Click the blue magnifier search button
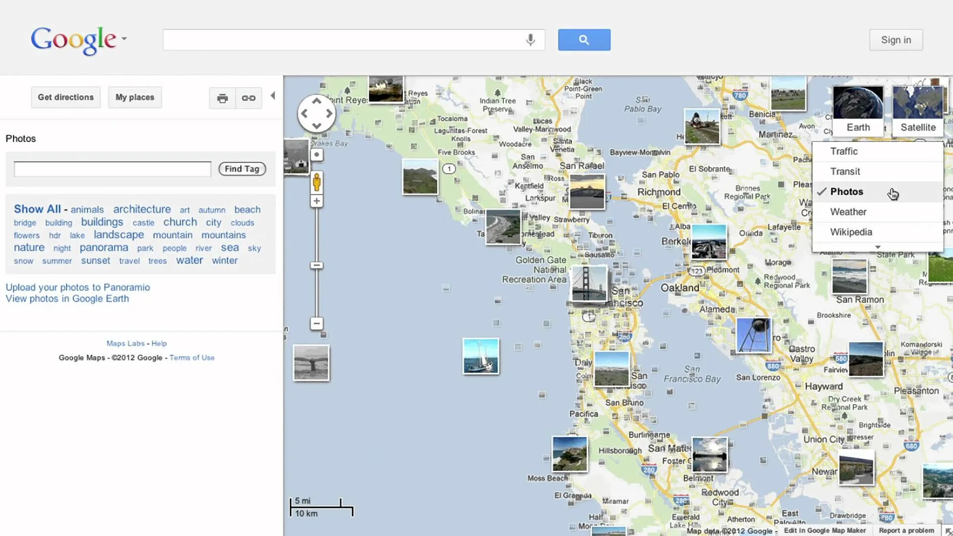 [x=584, y=40]
